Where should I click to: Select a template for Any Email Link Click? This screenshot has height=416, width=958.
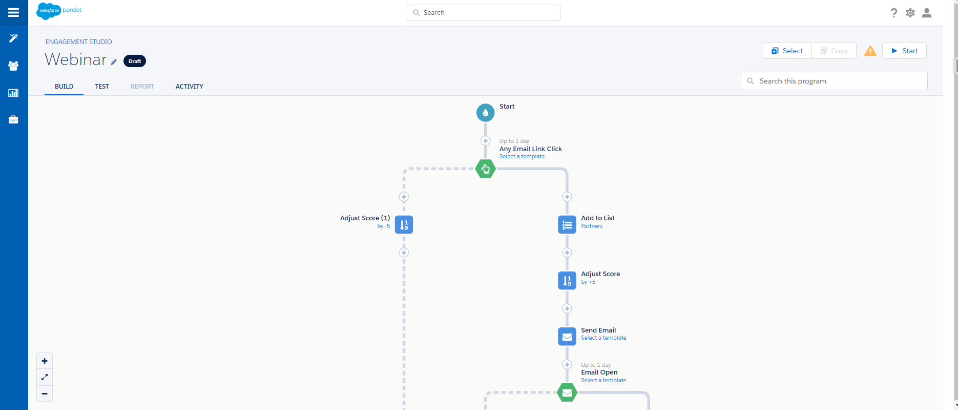point(522,157)
